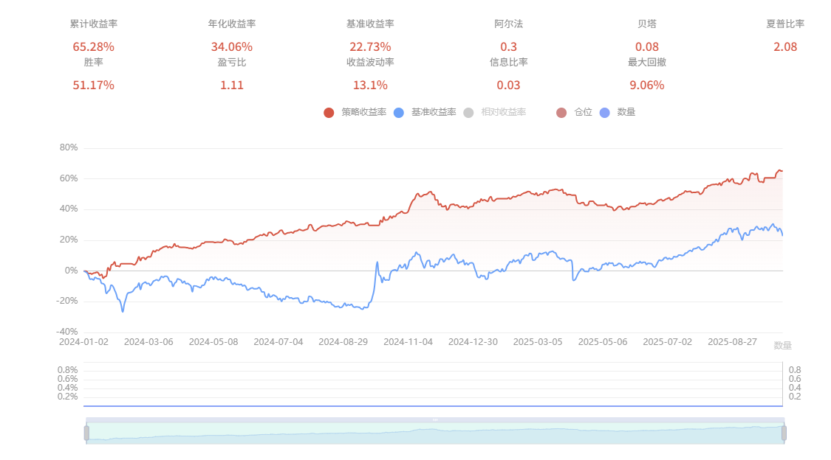
Task: Click the left handle of zoom slider
Action: [86, 433]
